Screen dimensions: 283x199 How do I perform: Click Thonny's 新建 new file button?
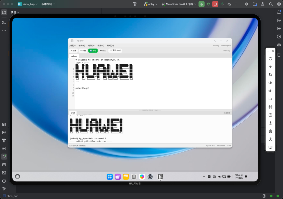(73, 51)
